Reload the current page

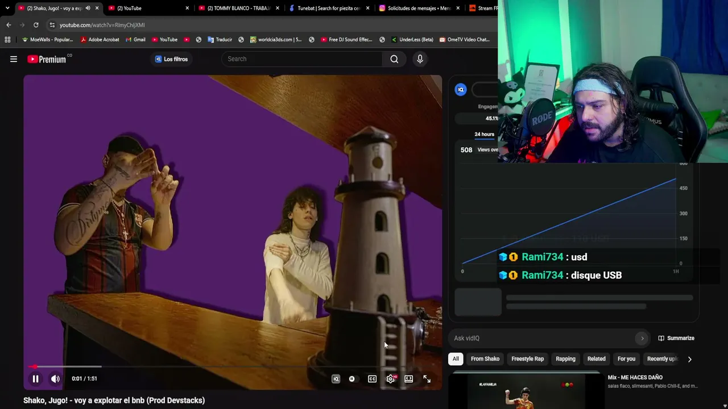click(36, 25)
